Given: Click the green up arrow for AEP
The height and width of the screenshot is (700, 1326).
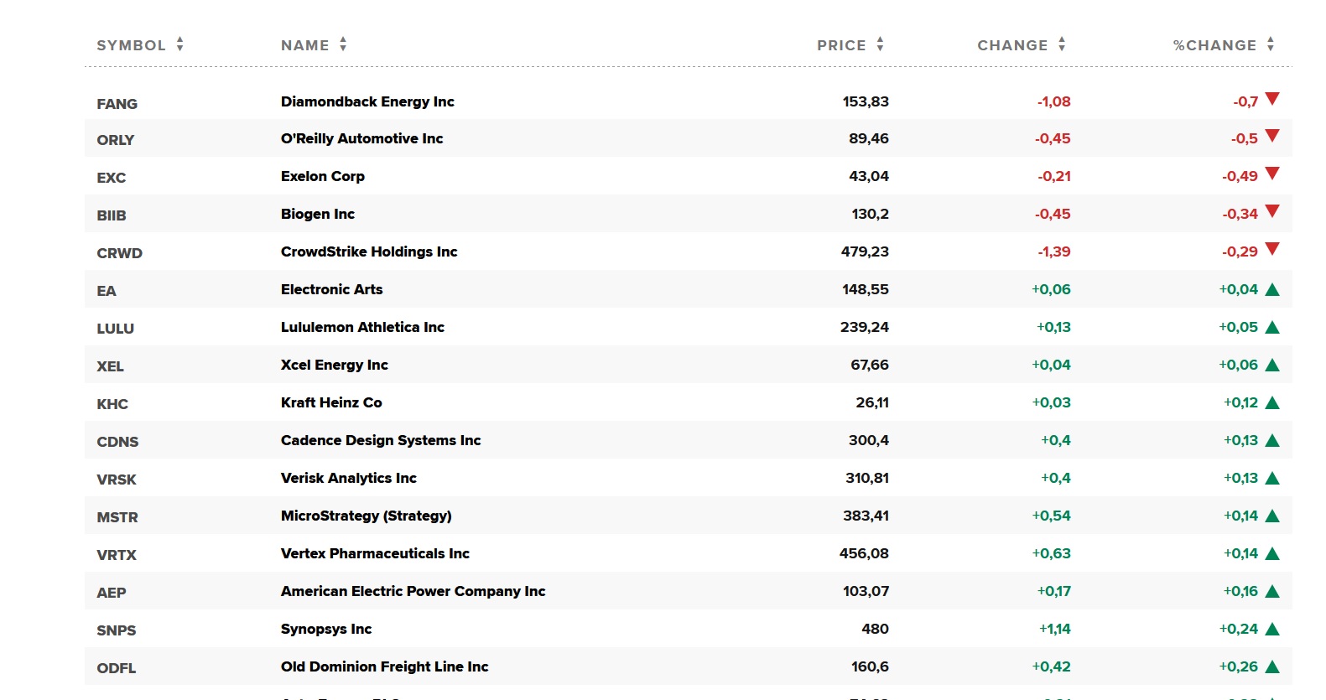Looking at the screenshot, I should [x=1272, y=592].
